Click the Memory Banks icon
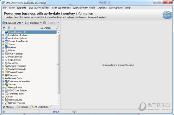This screenshot has width=174, height=115. [6, 88]
